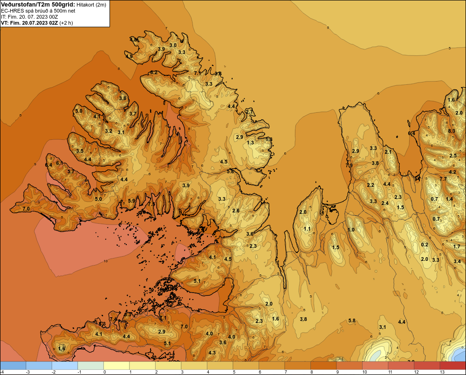Choose the legend swatch between 7 and 8
Image resolution: width=466 pixels, height=375 pixels.
297,366
